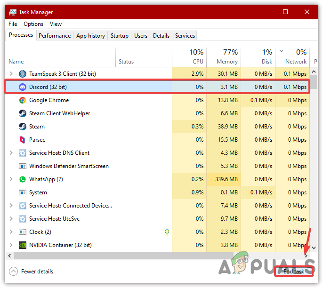Expand the NVIDIA Container (32 bit) group
The width and height of the screenshot is (323, 288).
[x=11, y=245]
